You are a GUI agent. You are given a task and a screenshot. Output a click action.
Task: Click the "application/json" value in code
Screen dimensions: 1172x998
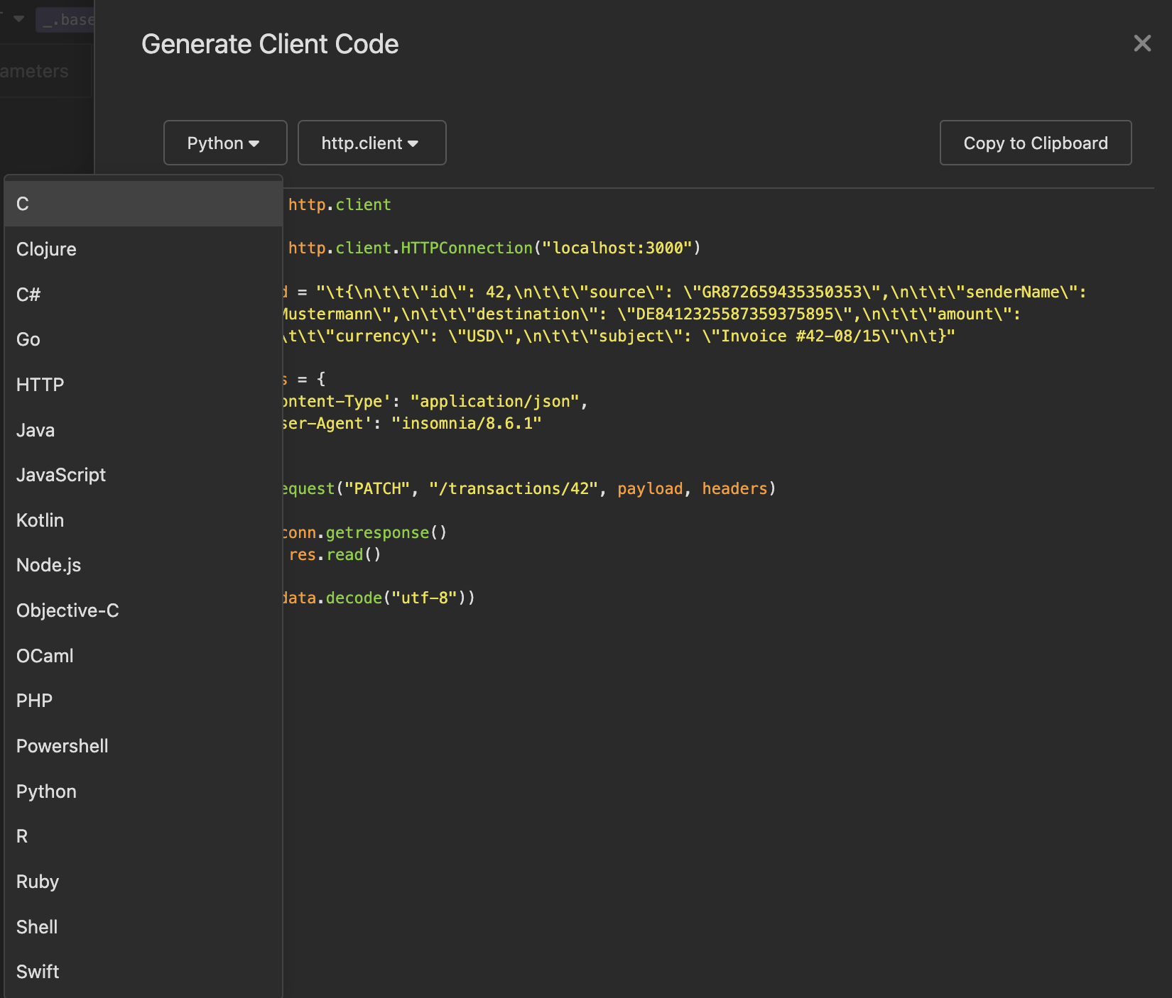coord(495,401)
